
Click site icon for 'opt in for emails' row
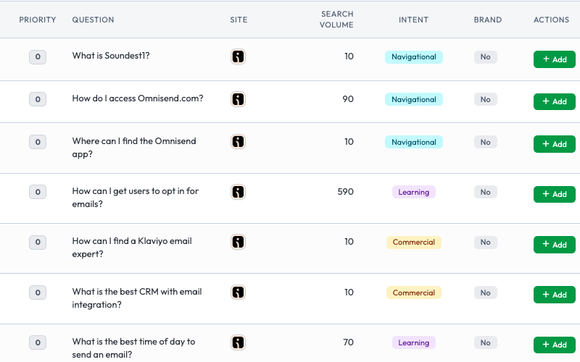tap(239, 192)
